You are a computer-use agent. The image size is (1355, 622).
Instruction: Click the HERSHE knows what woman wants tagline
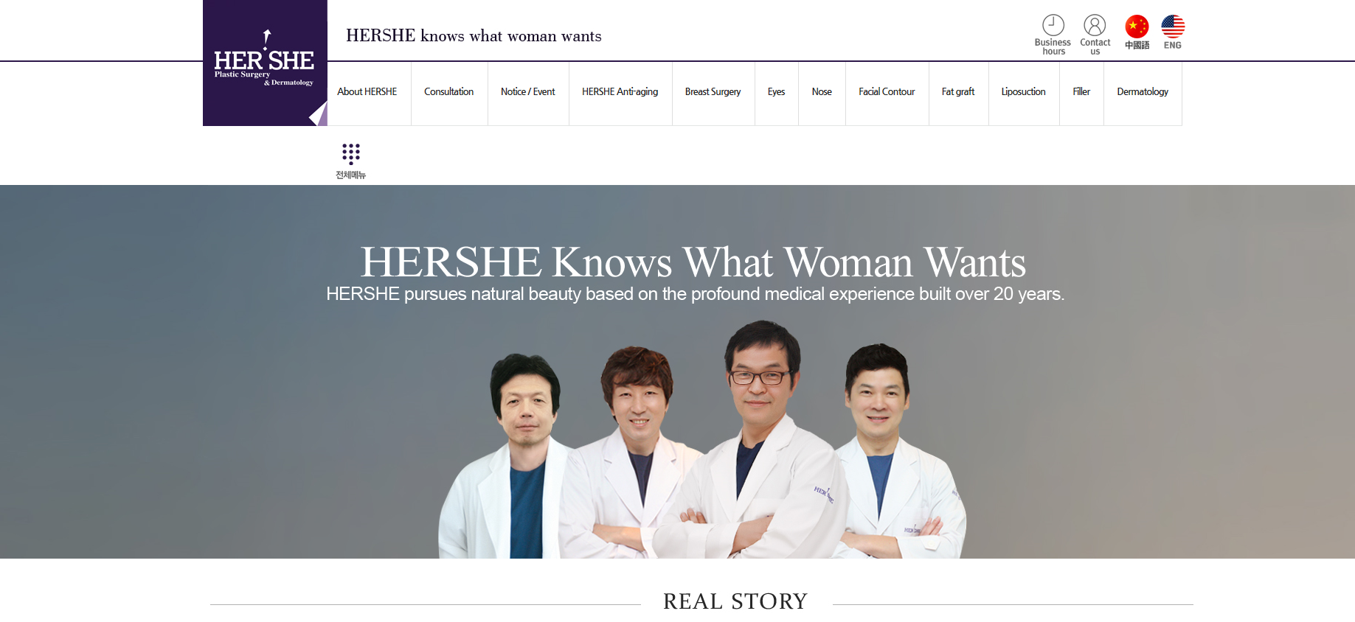click(474, 36)
